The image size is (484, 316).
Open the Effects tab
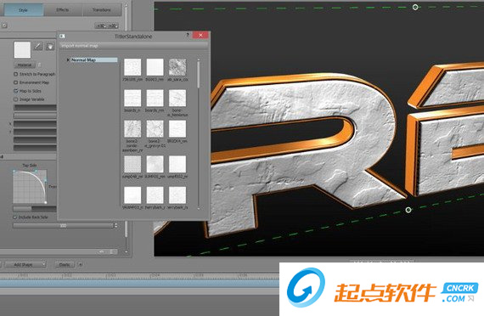[x=63, y=10]
